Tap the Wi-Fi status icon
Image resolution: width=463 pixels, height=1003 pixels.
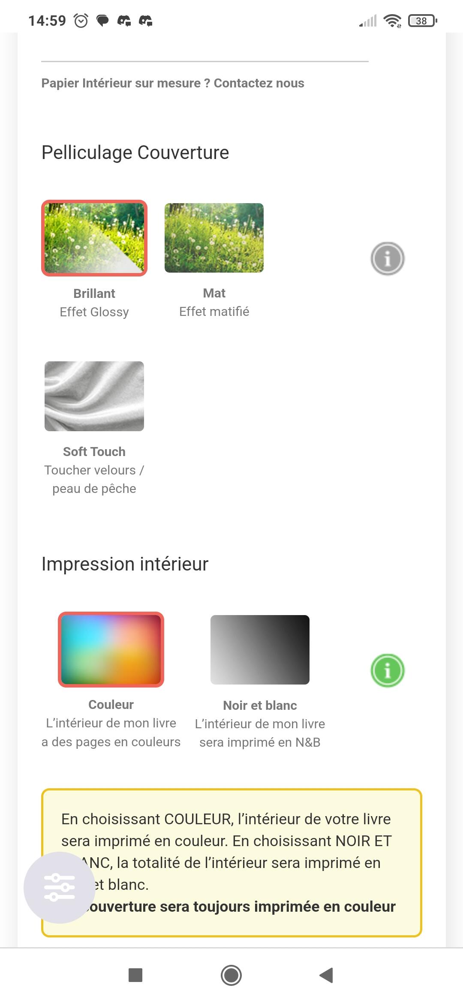click(x=392, y=21)
